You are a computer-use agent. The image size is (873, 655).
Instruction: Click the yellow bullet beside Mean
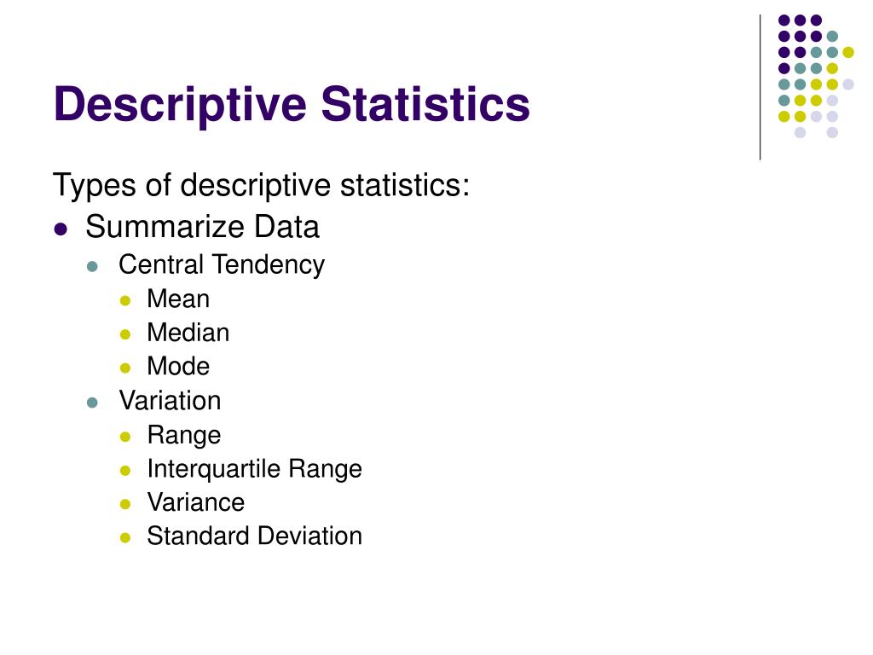click(125, 301)
